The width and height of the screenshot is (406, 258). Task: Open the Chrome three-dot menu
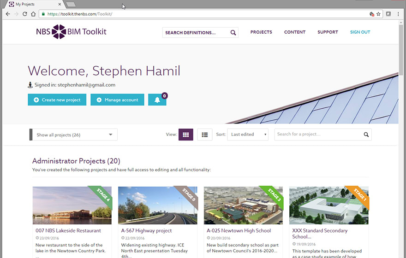[x=398, y=14]
